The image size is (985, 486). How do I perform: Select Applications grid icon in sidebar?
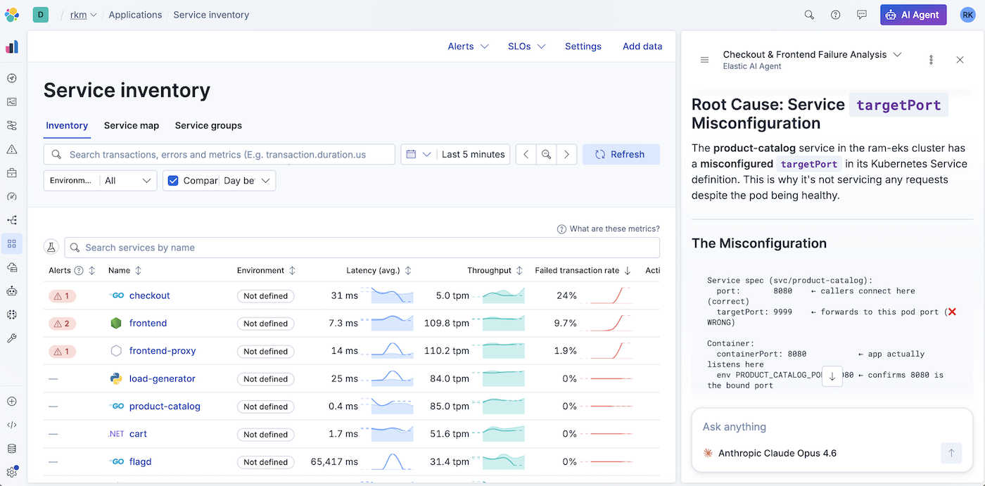pyautogui.click(x=12, y=244)
